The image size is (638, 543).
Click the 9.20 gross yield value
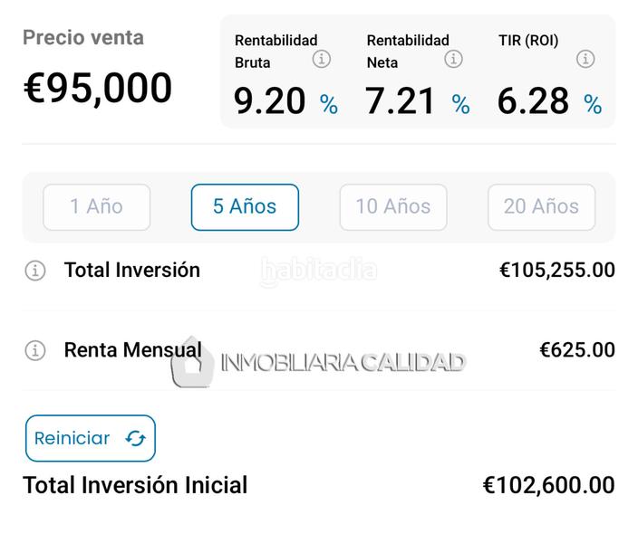(x=270, y=101)
